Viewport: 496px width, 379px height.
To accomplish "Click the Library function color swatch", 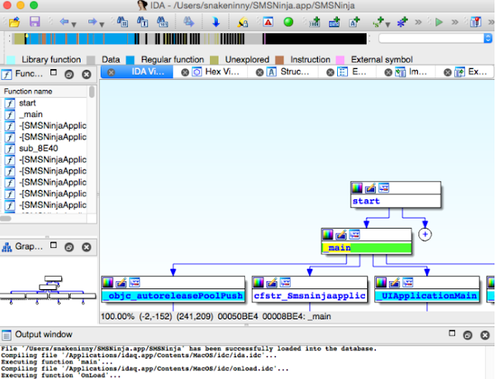I will tap(11, 60).
